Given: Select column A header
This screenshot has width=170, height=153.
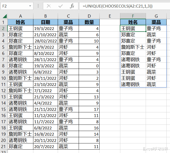Looking at the screenshot, I should pos(20,16).
